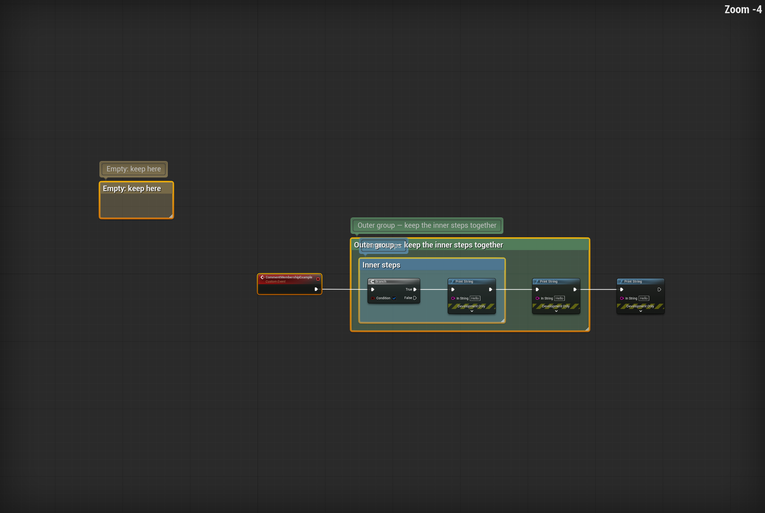Screen dimensions: 765x513
Task: Click function icon of Print String outside all comments
Action: coord(621,281)
